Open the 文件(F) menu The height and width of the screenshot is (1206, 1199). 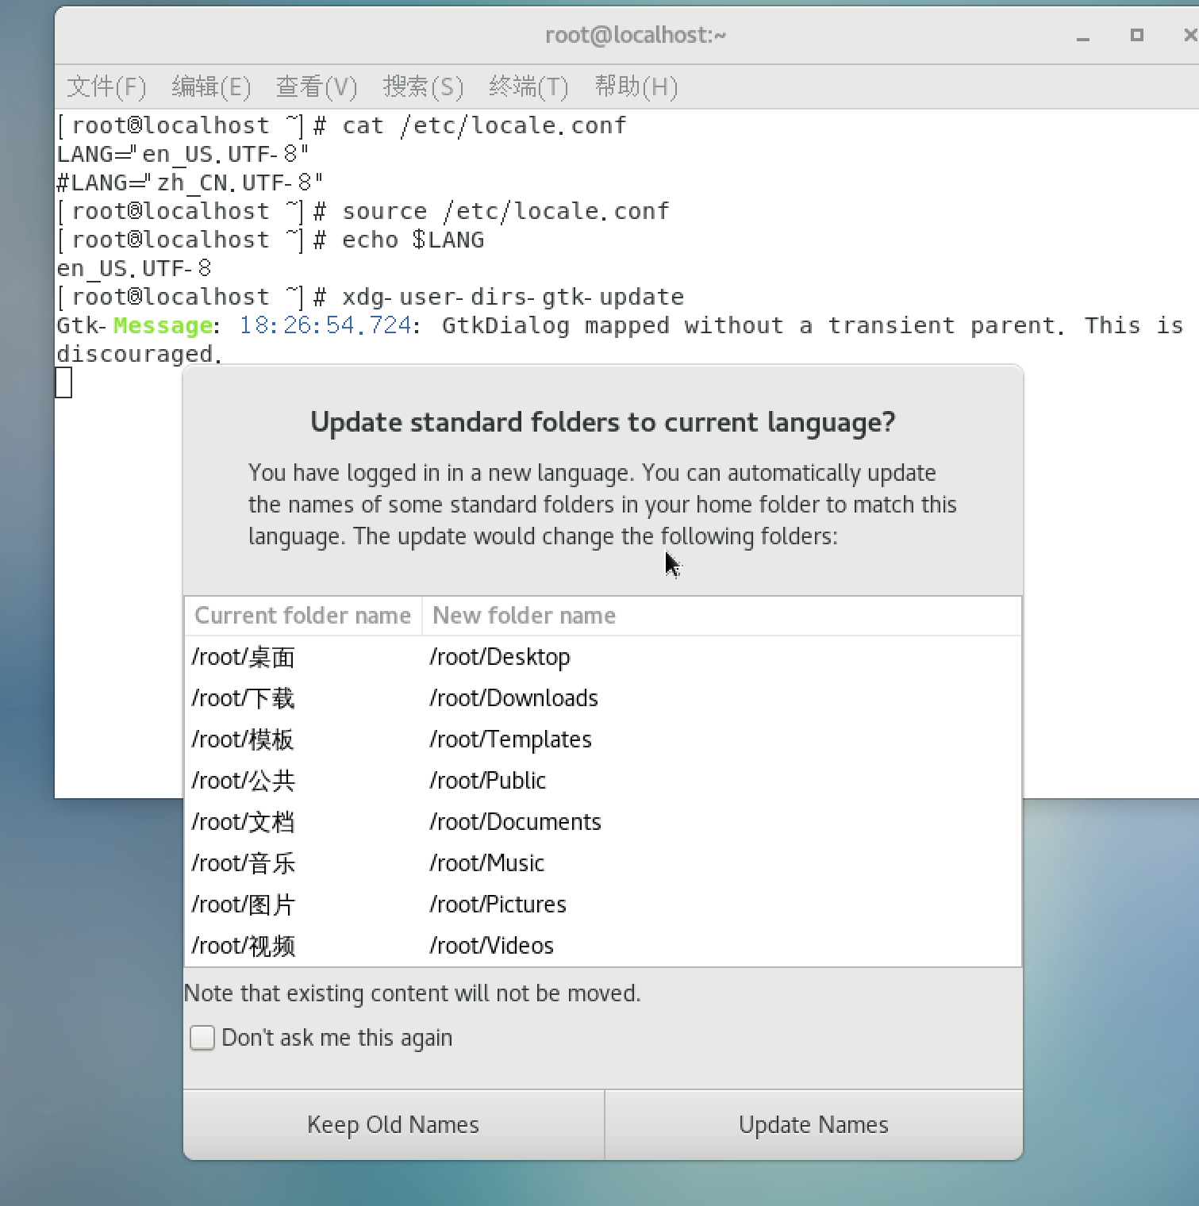[x=106, y=86]
